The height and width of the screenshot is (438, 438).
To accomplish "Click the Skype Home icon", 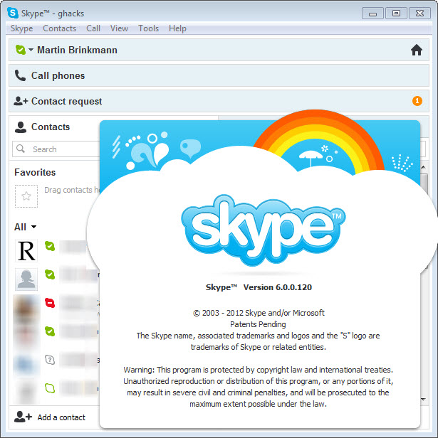I will coord(417,50).
